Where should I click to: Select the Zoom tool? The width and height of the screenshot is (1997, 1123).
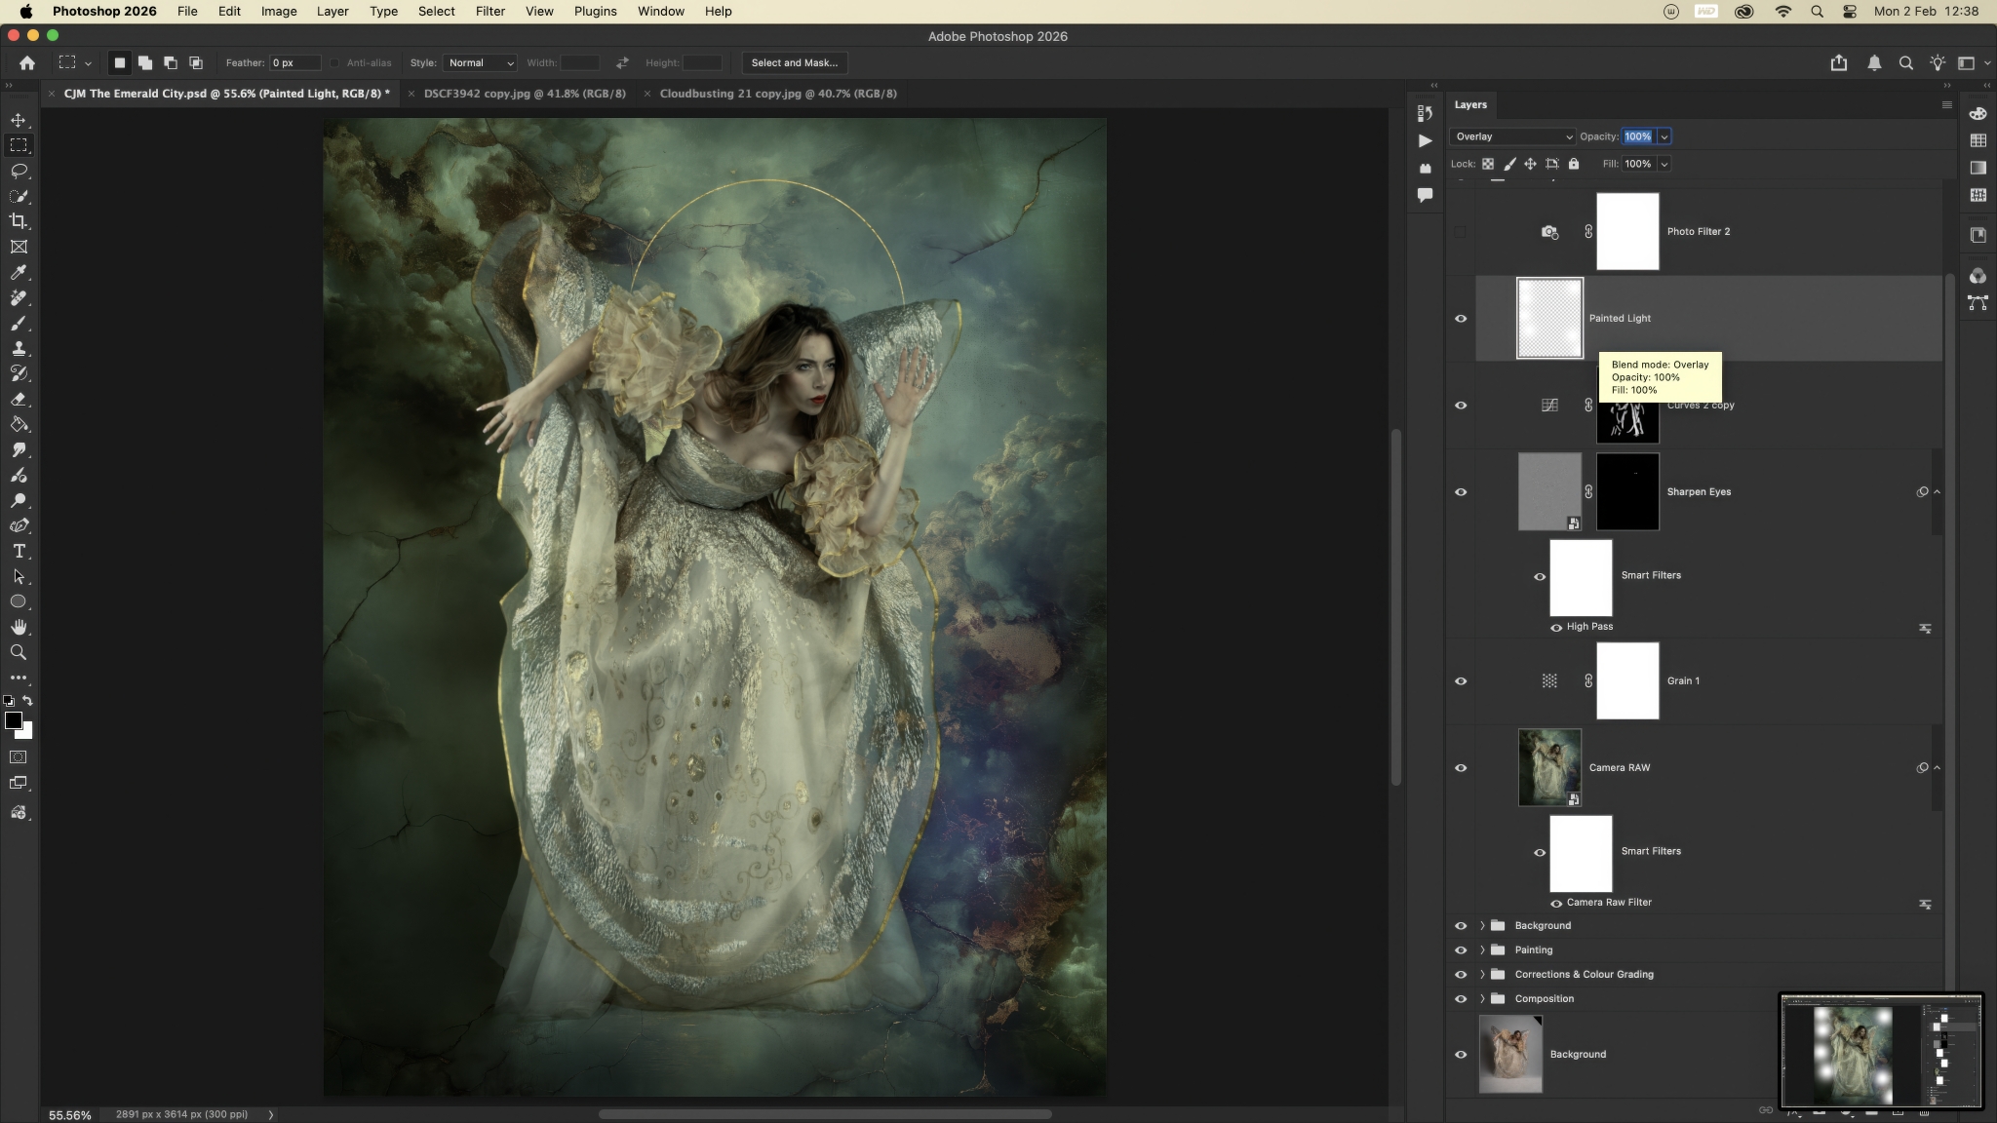click(19, 652)
